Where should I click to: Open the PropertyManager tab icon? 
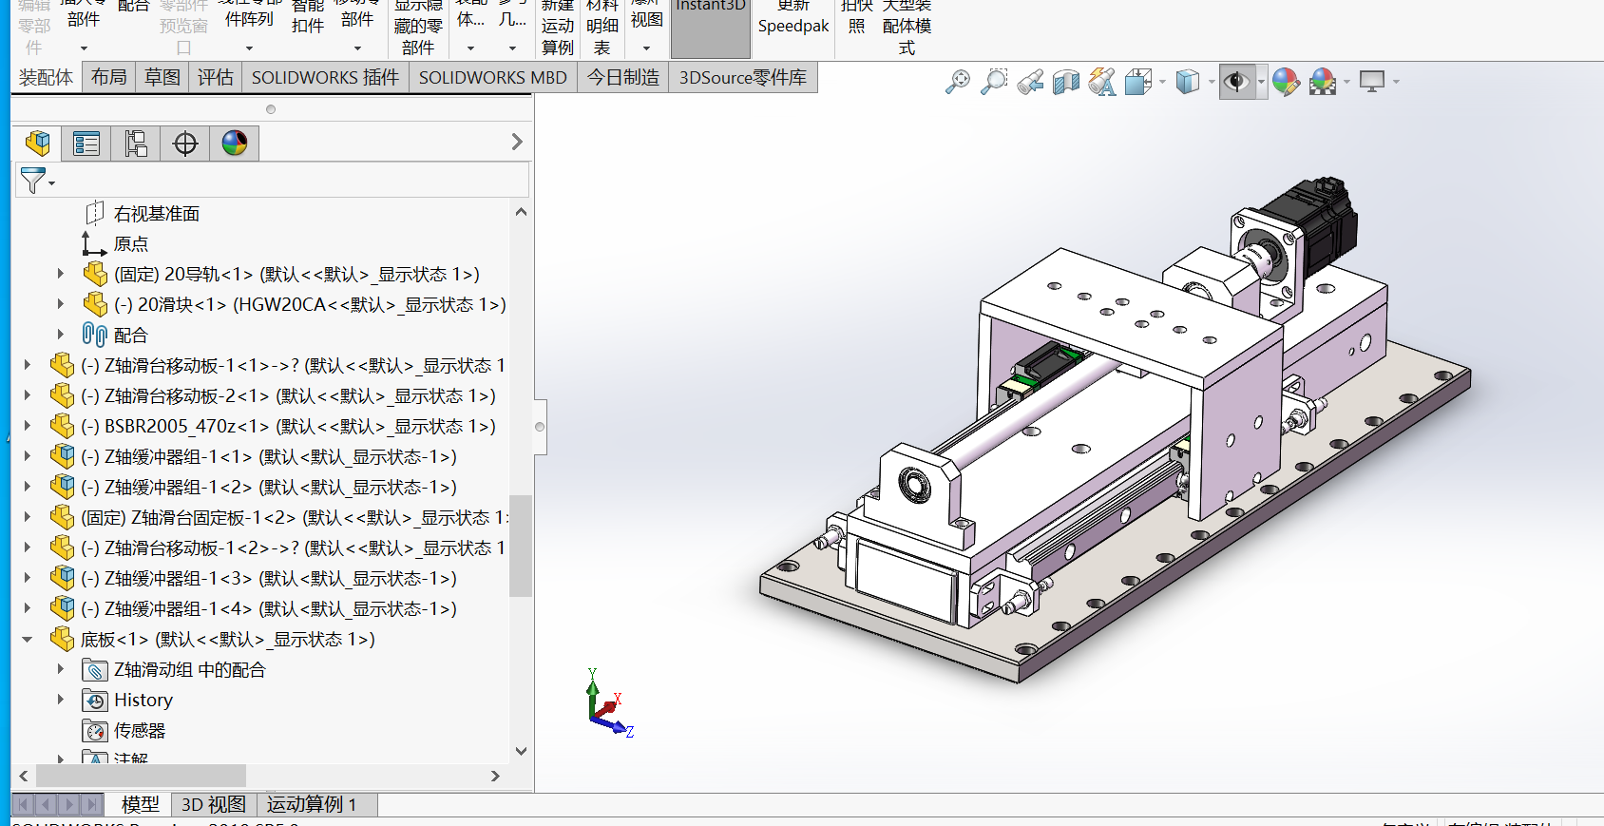[x=86, y=144]
